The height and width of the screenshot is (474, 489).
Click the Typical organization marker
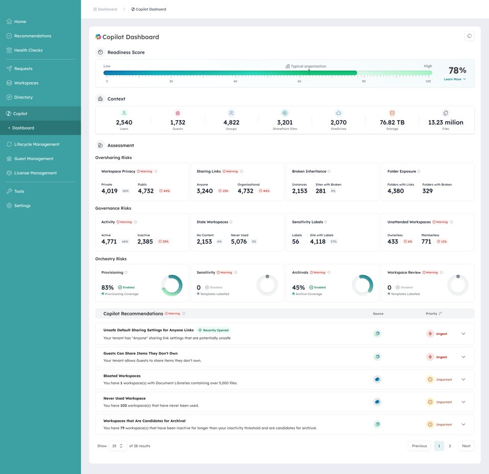[306, 66]
